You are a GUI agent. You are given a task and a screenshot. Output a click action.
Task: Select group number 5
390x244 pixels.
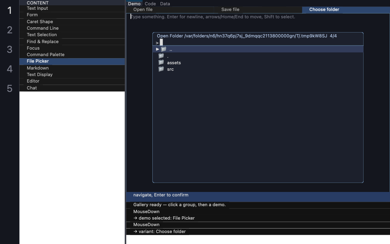pyautogui.click(x=9, y=89)
